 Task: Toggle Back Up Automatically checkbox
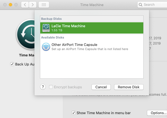12,64
